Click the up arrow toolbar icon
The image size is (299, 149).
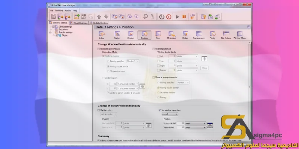[99, 17]
